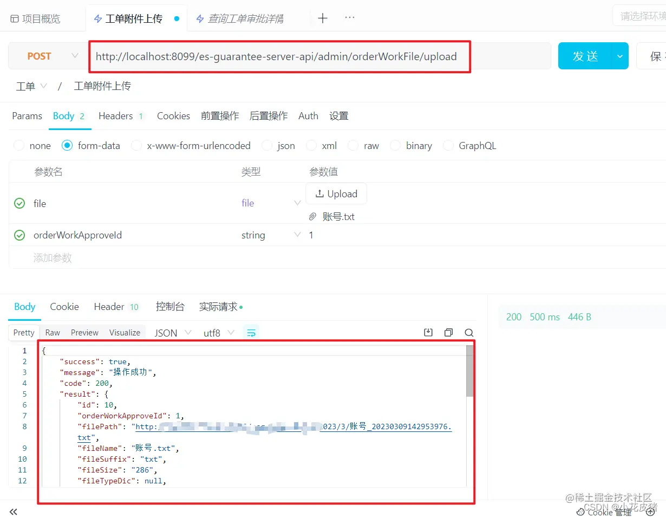Expand the send button dropdown arrow

coord(620,56)
